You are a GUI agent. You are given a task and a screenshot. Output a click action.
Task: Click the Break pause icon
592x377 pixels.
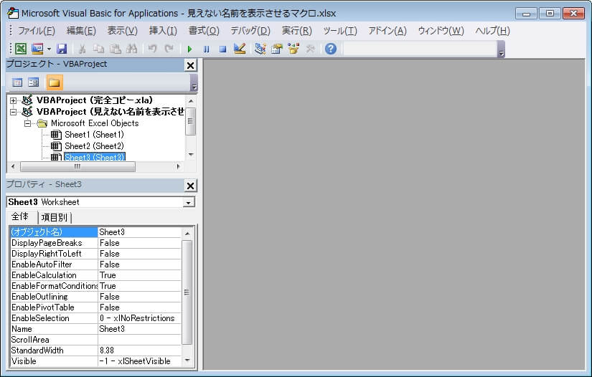click(x=206, y=49)
